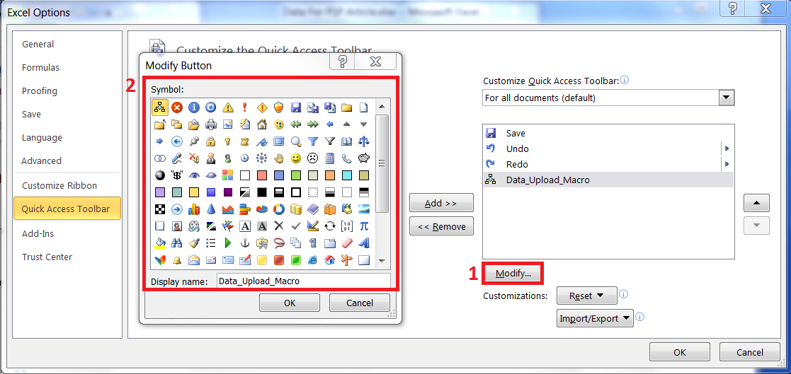Screen dimensions: 791x374
Task: Open the Add-Ins category
Action: point(38,233)
